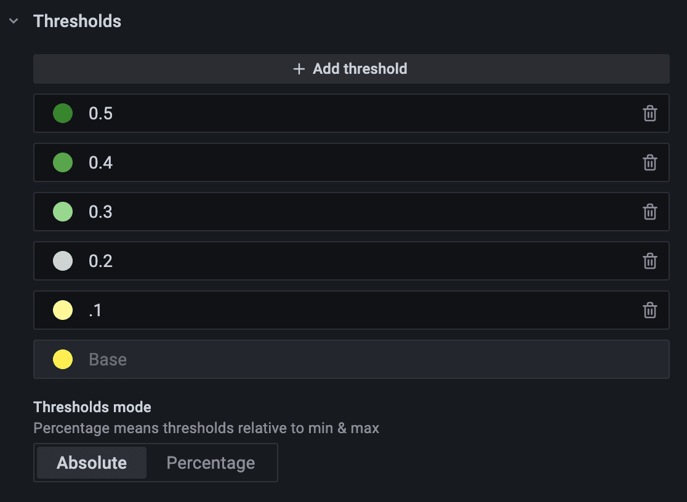Open yellow color swatch for Base
The image size is (687, 502).
pyautogui.click(x=63, y=360)
